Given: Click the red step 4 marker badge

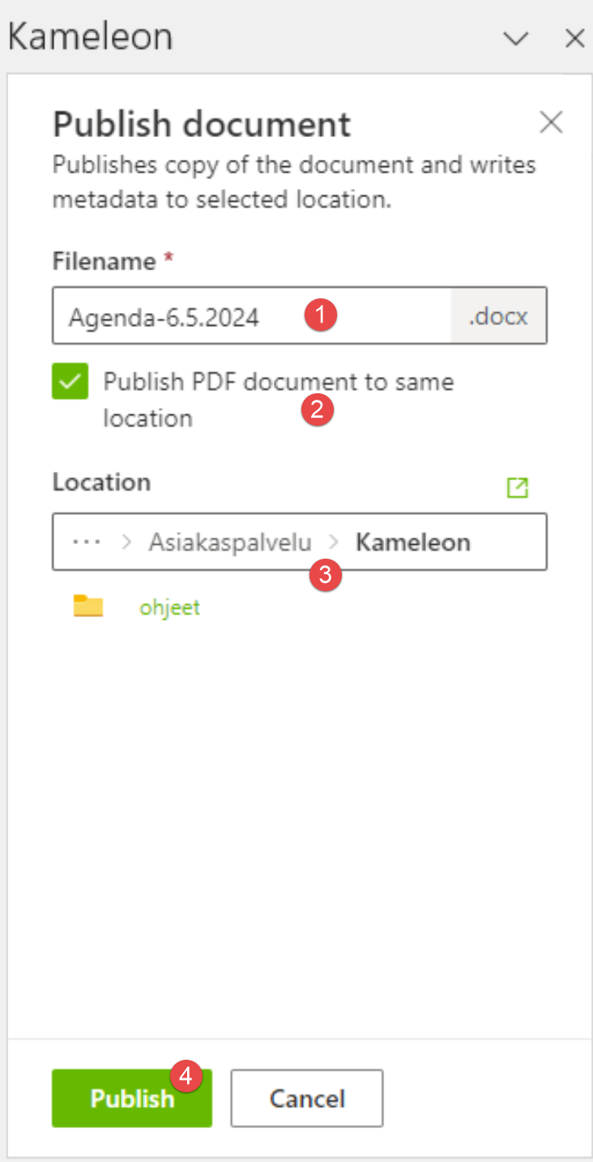Looking at the screenshot, I should pos(186,1076).
